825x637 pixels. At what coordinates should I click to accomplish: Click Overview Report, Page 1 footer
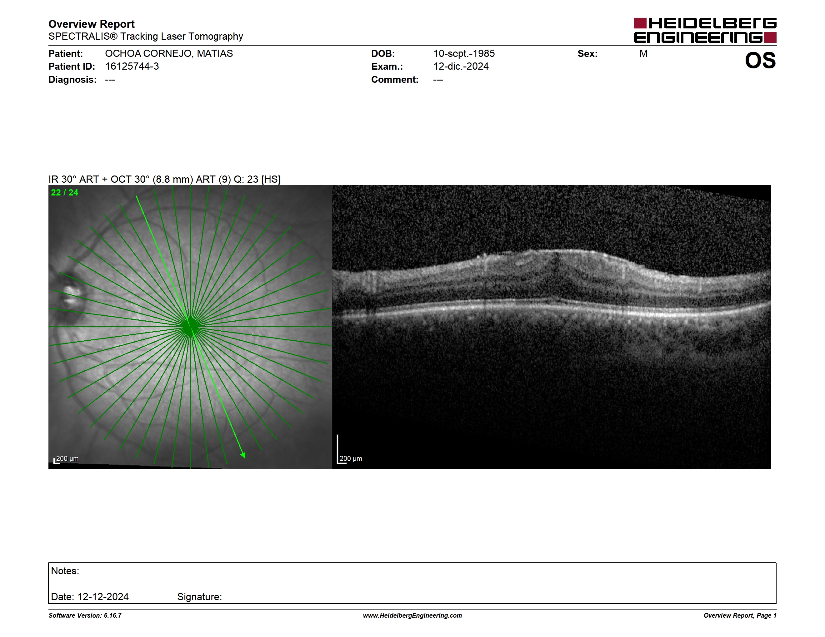point(740,615)
